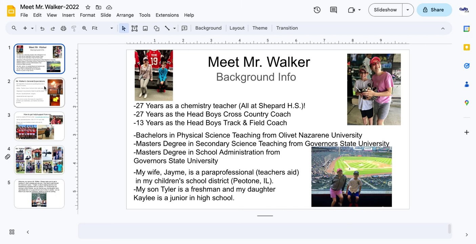Select the line tool

pyautogui.click(x=167, y=28)
